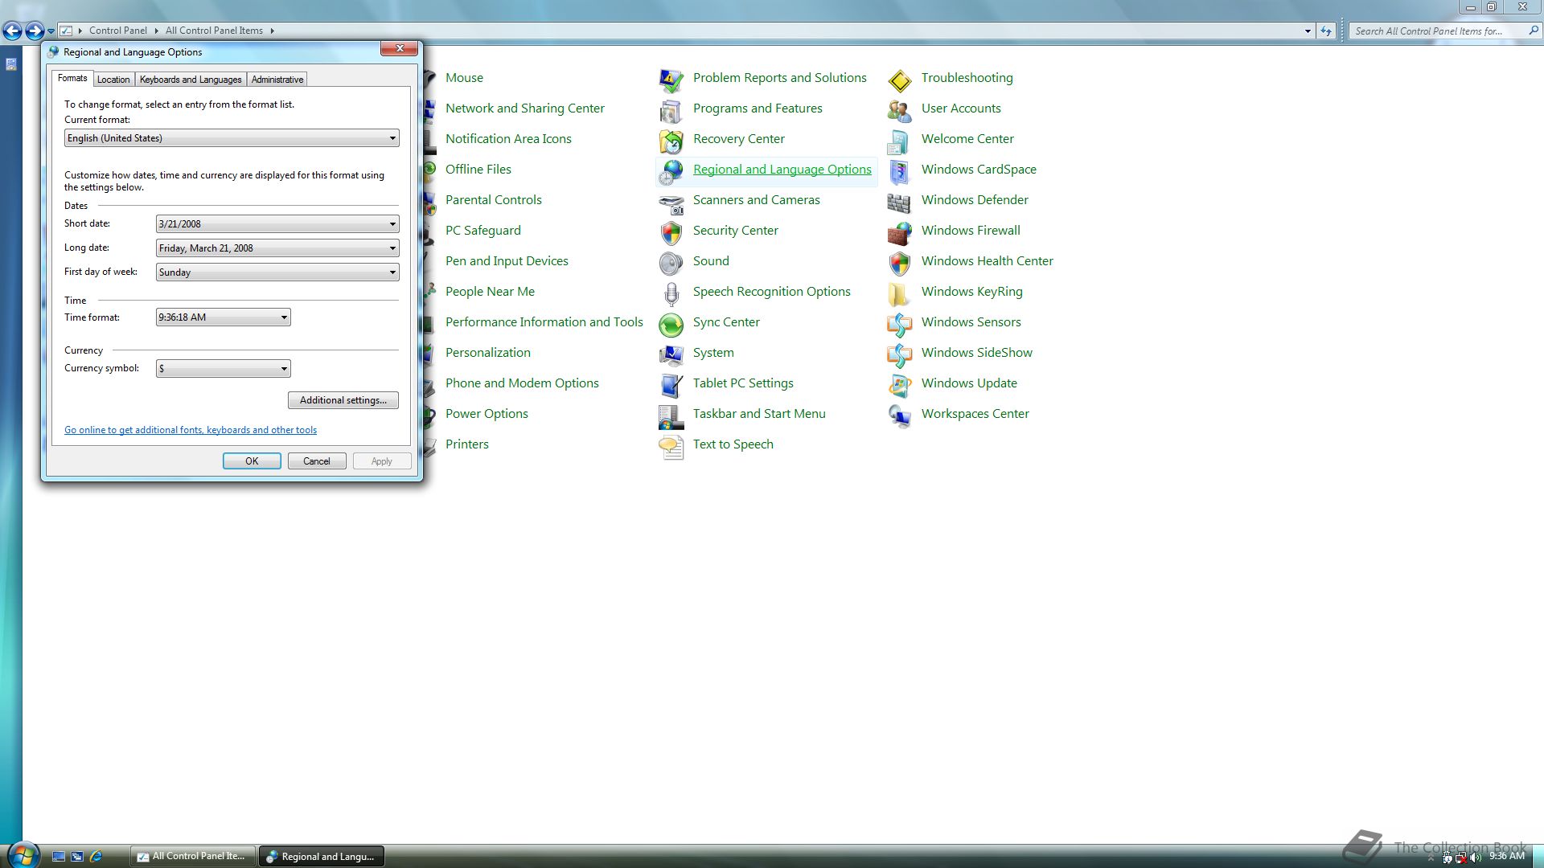The height and width of the screenshot is (868, 1544).
Task: Click the Programs and Features icon
Action: 671,110
